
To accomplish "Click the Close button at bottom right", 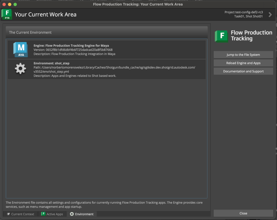I will 243,213.
